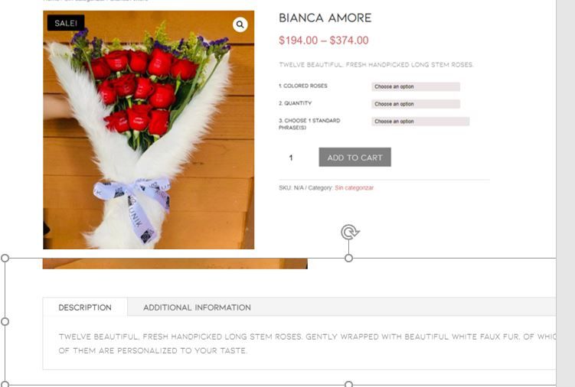Select the bottom-center selection handle
Viewport: 575px width, 387px height.
(348, 384)
